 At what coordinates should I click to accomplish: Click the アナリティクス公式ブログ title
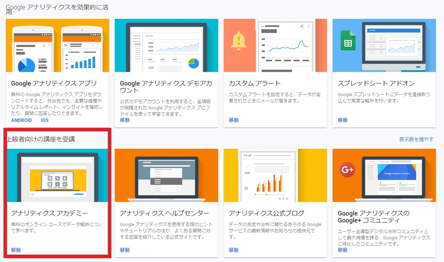266,213
